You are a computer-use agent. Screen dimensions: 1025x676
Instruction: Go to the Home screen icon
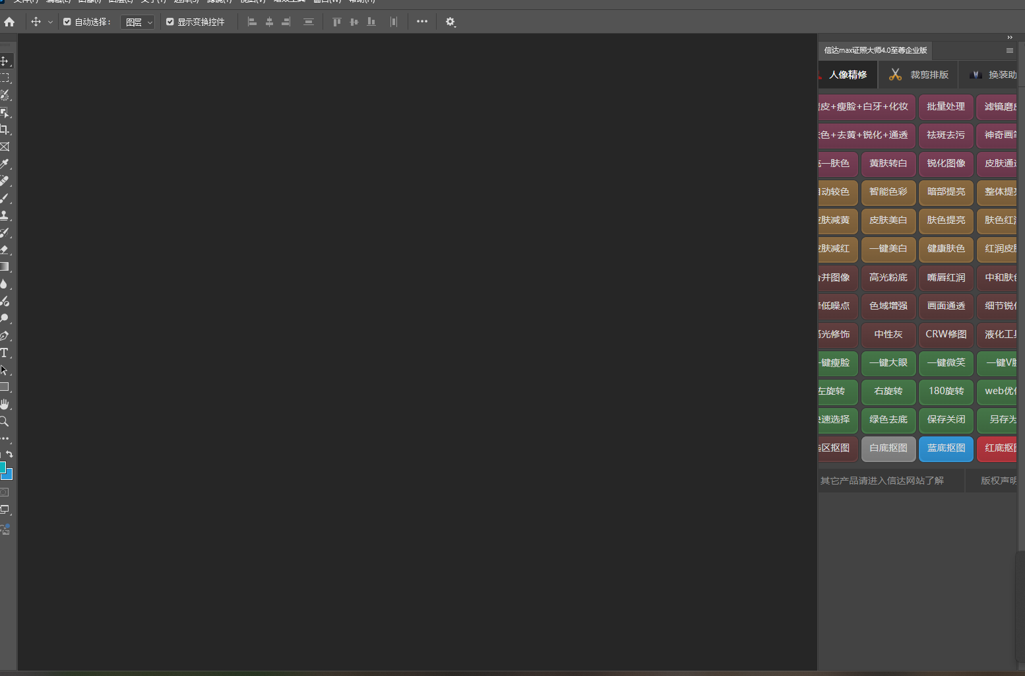point(9,22)
